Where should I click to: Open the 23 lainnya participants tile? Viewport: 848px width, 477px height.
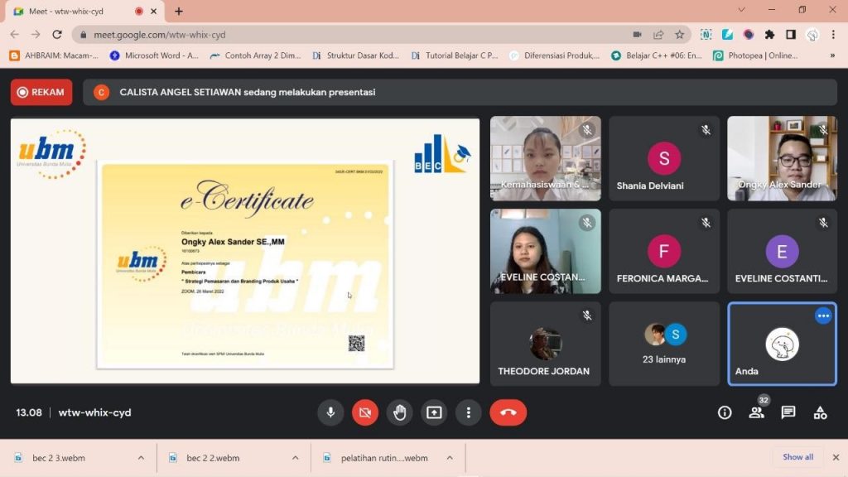tap(664, 344)
